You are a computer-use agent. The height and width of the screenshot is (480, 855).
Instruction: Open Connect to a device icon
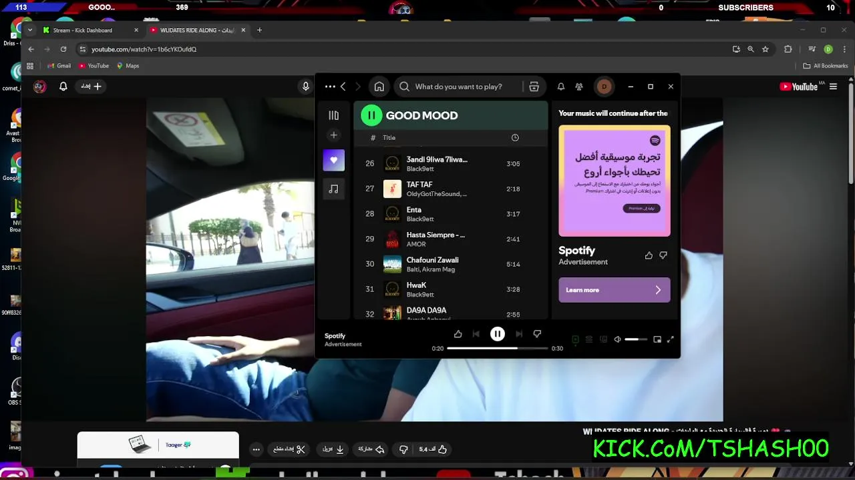(604, 339)
